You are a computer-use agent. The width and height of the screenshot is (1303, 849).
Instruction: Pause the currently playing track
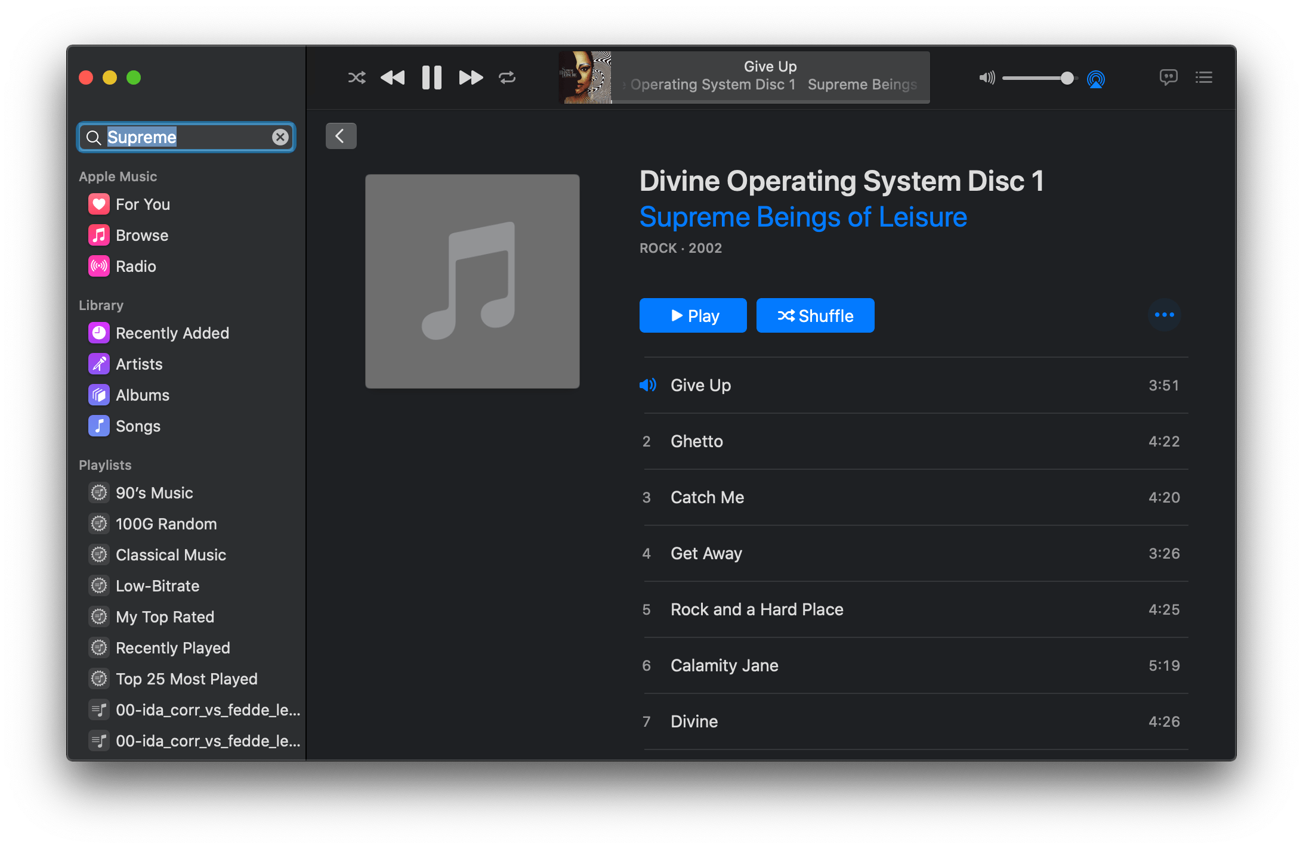pos(431,77)
